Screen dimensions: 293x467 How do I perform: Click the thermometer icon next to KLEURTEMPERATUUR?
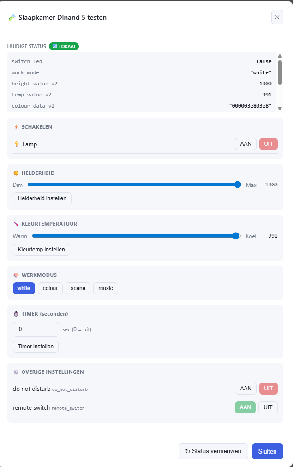(x=16, y=224)
